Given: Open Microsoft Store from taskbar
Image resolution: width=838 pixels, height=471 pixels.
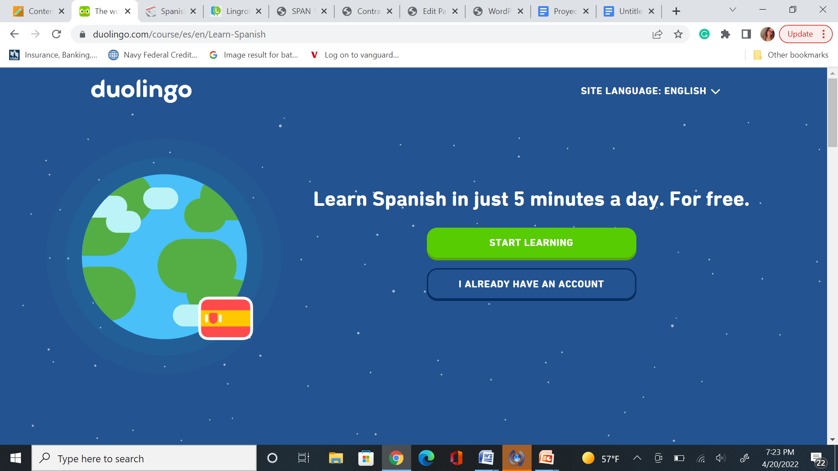Looking at the screenshot, I should [366, 458].
